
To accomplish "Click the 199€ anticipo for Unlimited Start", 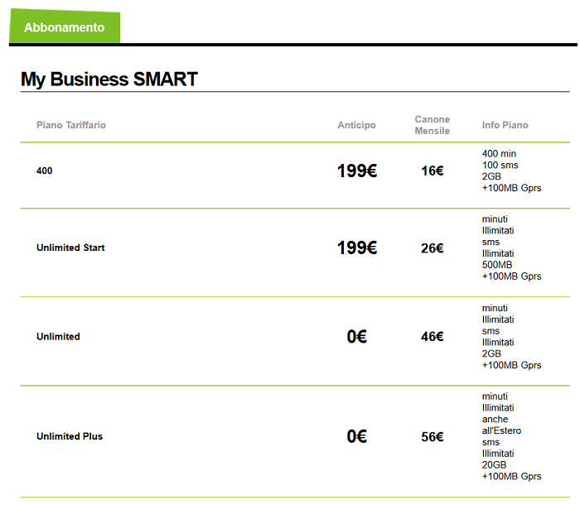I will click(357, 248).
